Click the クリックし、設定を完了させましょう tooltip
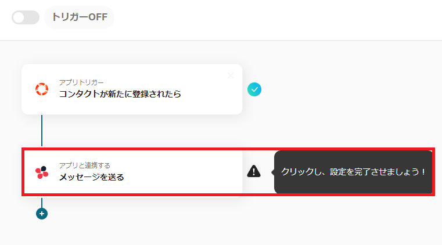Screen dimensions: 442x245 [354, 172]
